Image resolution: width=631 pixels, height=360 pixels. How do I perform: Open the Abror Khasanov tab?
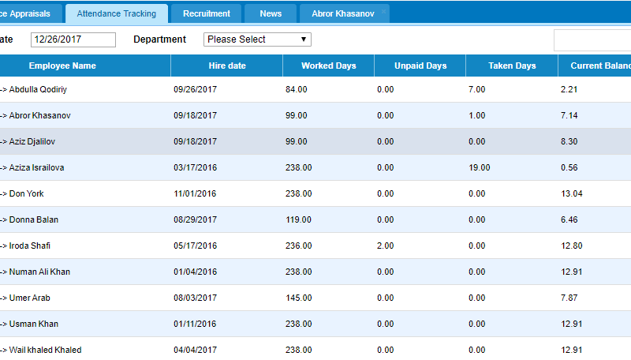tap(343, 13)
